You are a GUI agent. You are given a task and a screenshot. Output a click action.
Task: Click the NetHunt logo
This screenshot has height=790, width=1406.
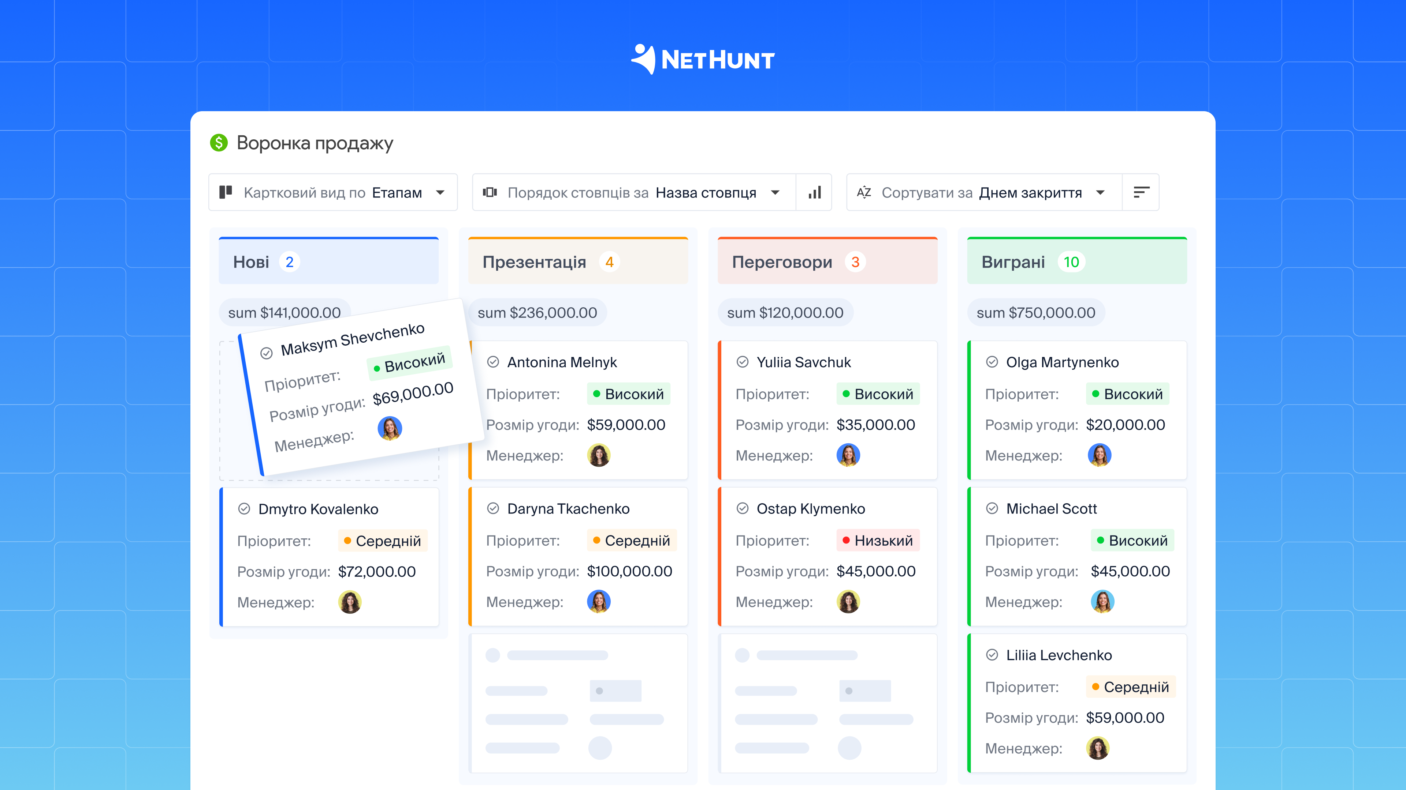coord(703,59)
